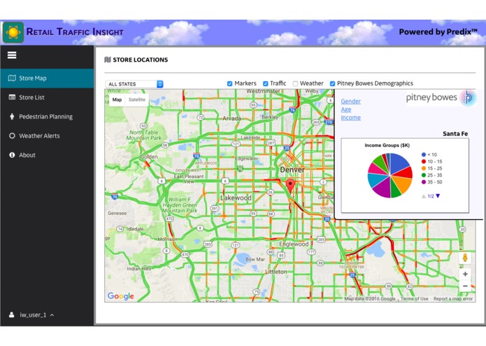Click the Englewood label on map
Viewport: 486px width, 346px height.
294,244
